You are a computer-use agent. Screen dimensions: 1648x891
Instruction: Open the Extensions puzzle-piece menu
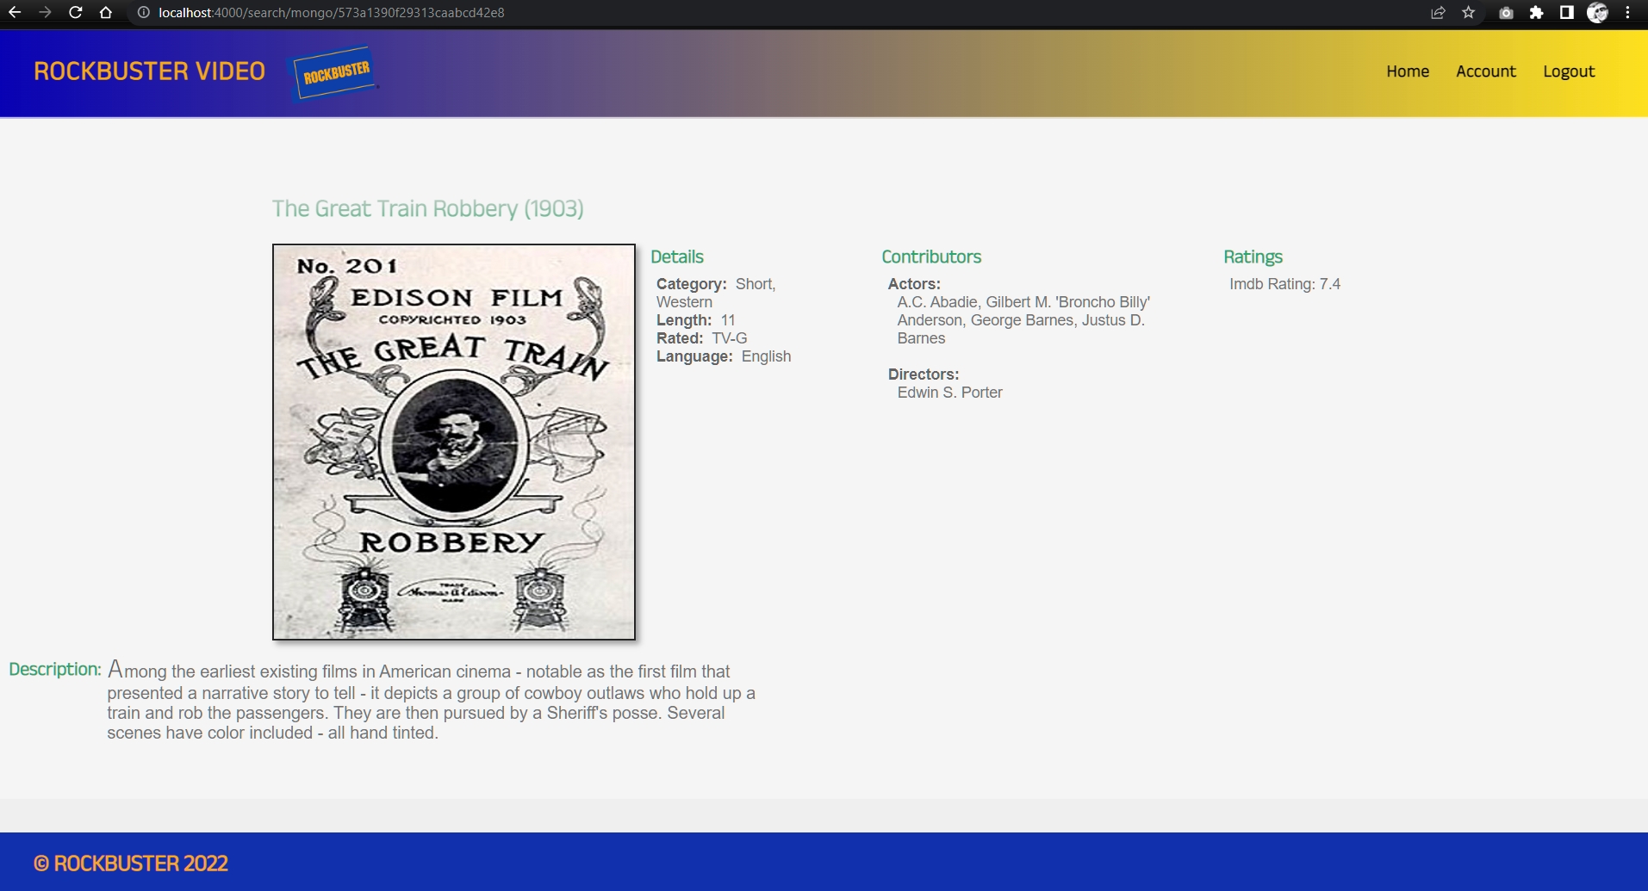click(1536, 12)
